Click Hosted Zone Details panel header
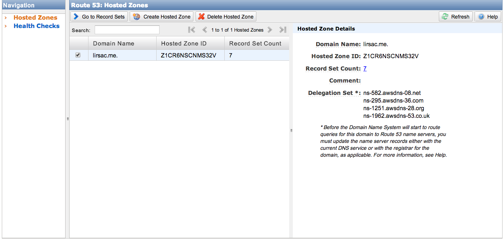Viewport: 504px width, 240px height. [x=397, y=29]
